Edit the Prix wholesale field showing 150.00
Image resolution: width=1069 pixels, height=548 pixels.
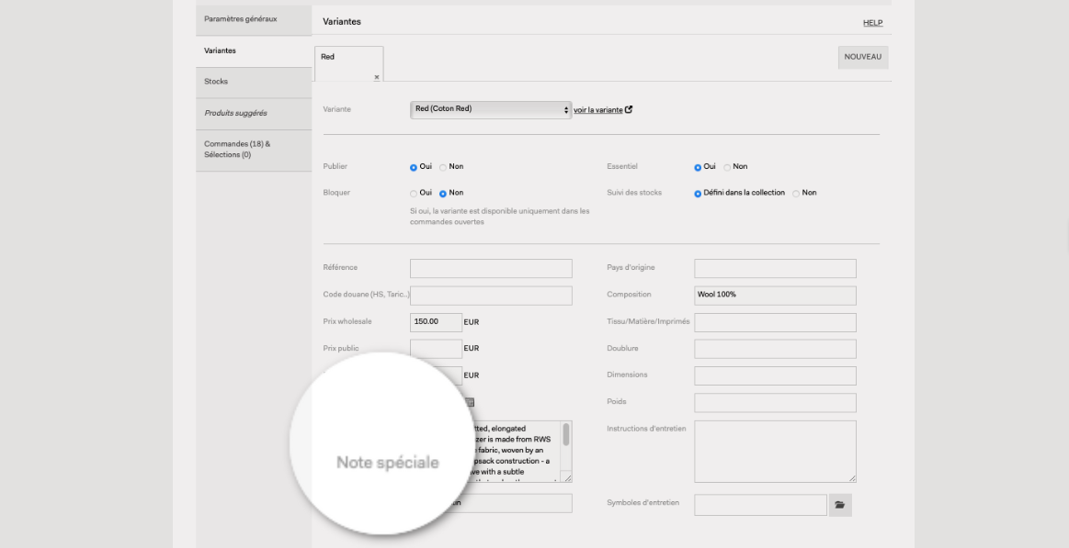(x=436, y=322)
